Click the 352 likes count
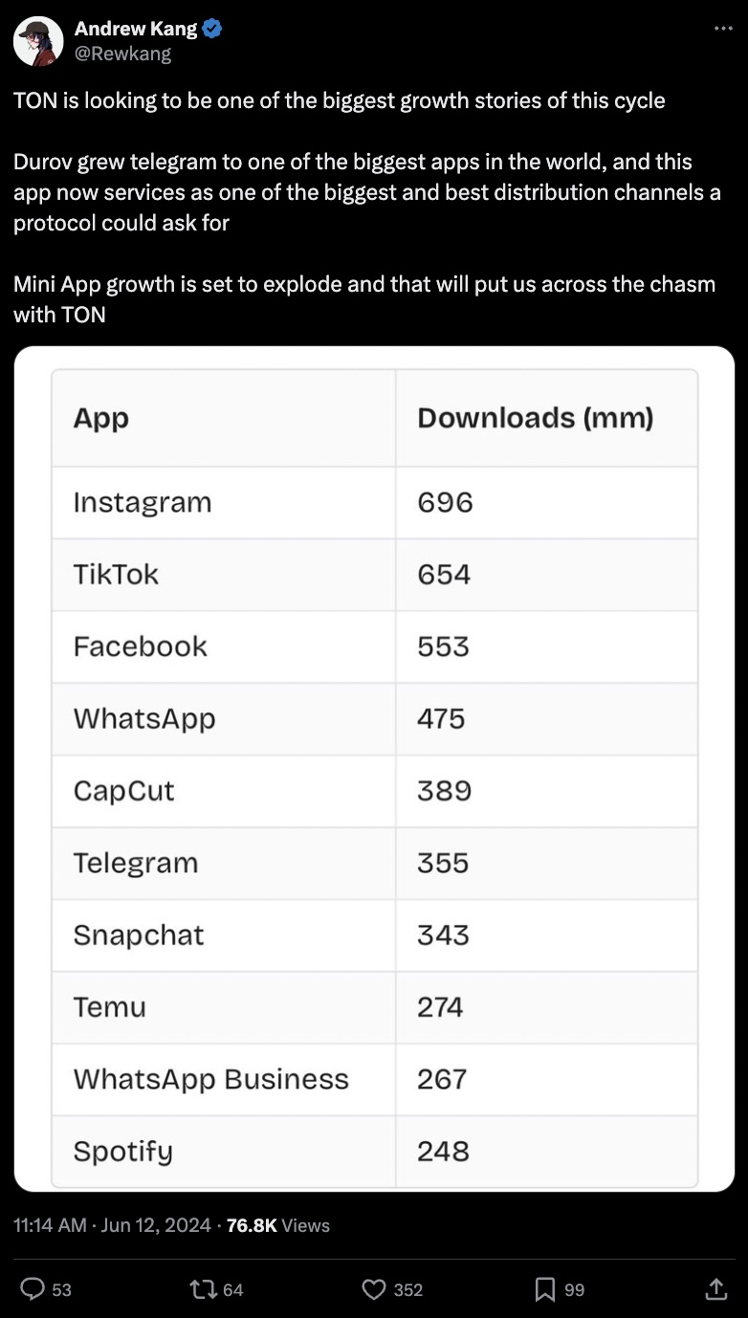The height and width of the screenshot is (1318, 748). 407,1289
